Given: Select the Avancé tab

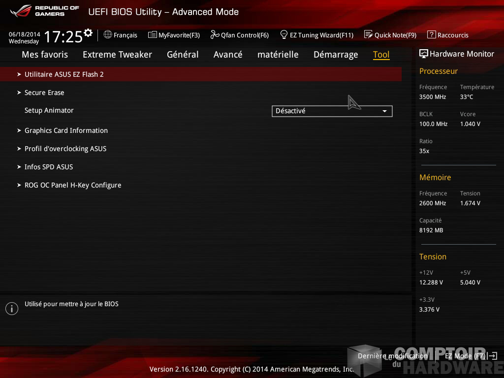Looking at the screenshot, I should [x=228, y=55].
